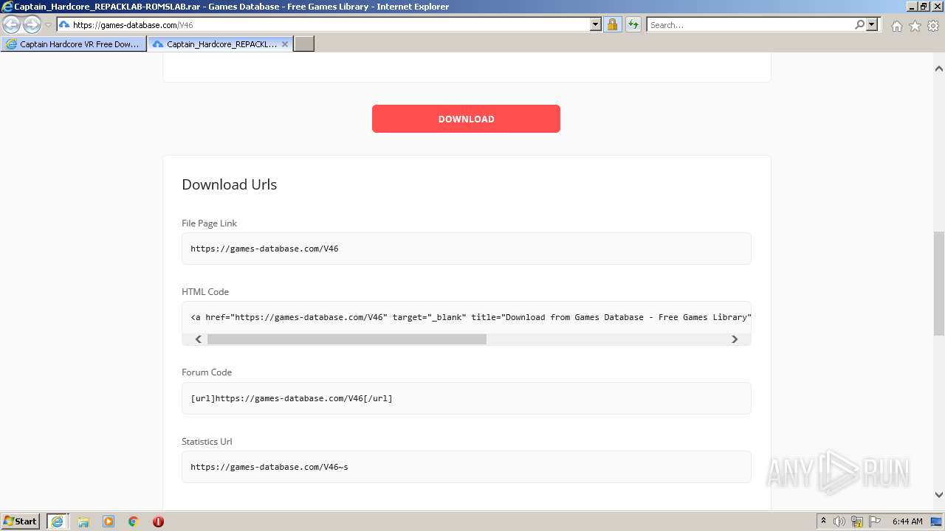945x531 pixels.
Task: Click the vertical page scrollbar thumb
Action: click(938, 283)
